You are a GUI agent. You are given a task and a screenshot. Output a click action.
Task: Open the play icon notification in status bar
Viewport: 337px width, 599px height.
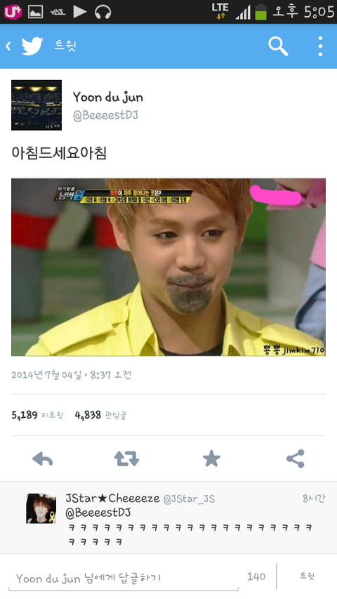point(80,12)
